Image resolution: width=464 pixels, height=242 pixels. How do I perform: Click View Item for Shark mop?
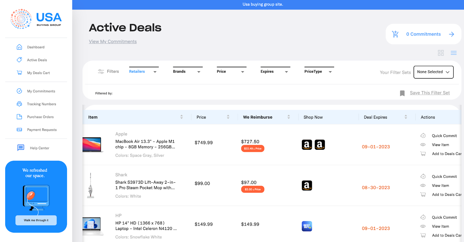pyautogui.click(x=440, y=185)
